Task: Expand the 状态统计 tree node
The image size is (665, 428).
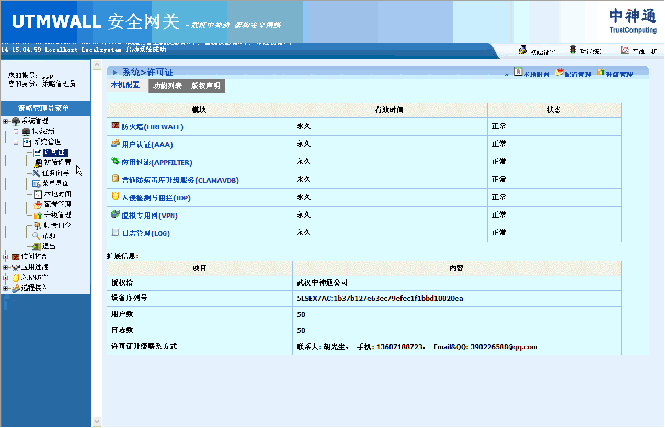Action: pyautogui.click(x=16, y=132)
